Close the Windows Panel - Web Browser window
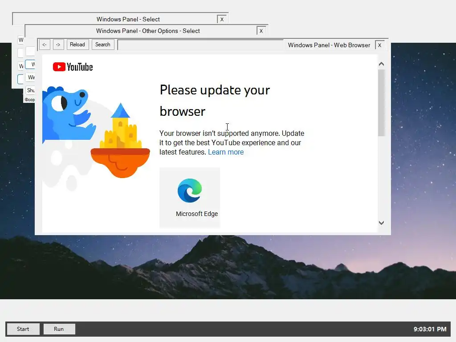The image size is (456, 342). pyautogui.click(x=379, y=45)
